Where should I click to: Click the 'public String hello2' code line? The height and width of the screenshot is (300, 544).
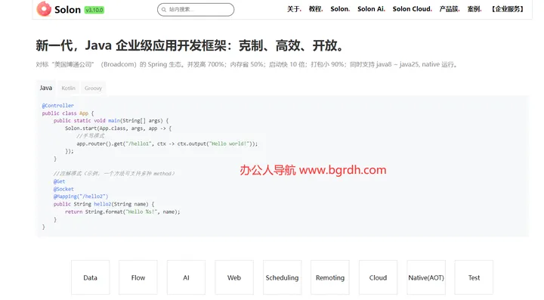click(x=104, y=204)
